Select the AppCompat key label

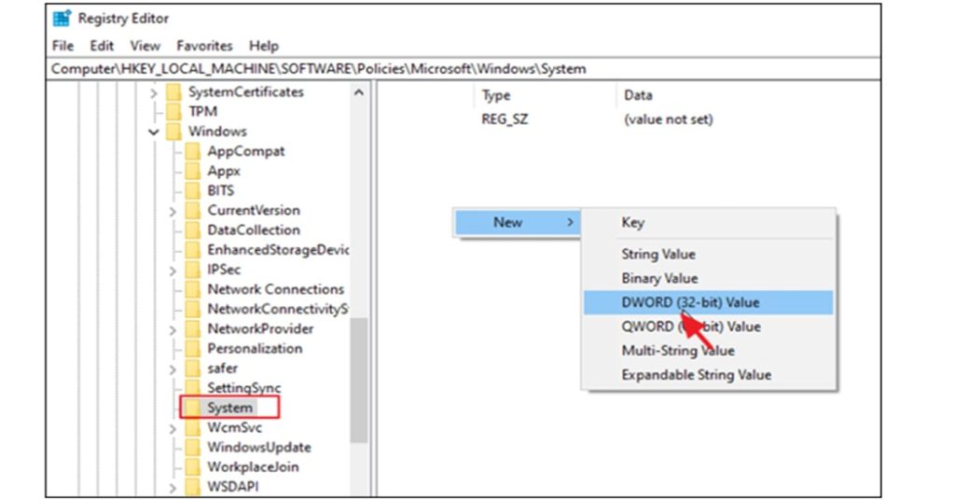245,151
